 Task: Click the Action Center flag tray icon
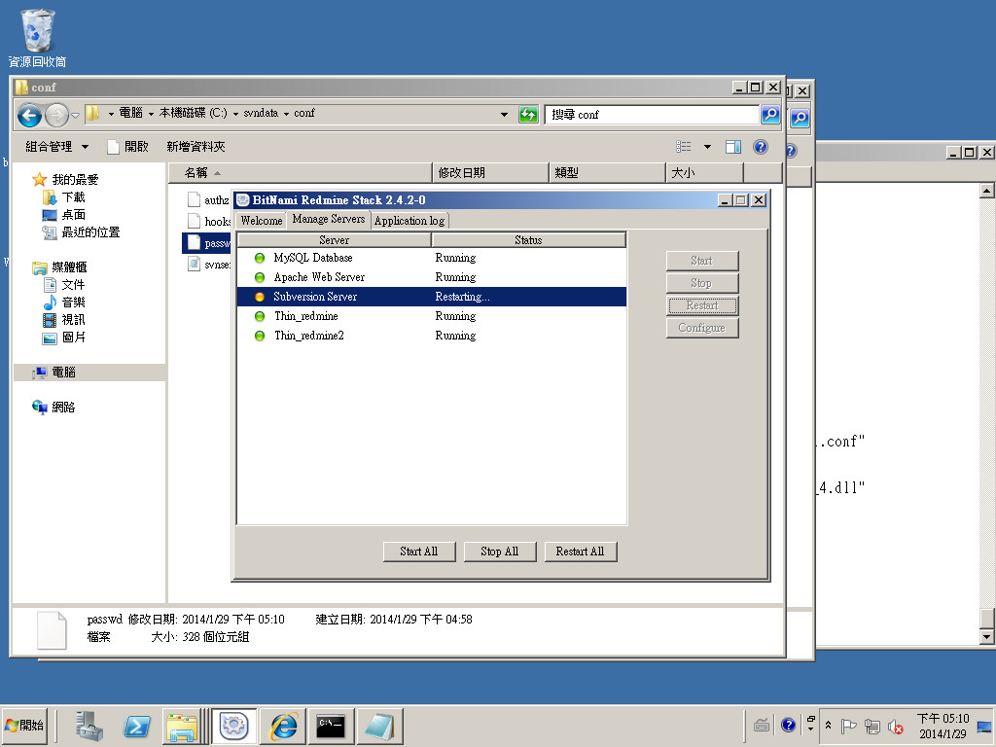(x=848, y=726)
